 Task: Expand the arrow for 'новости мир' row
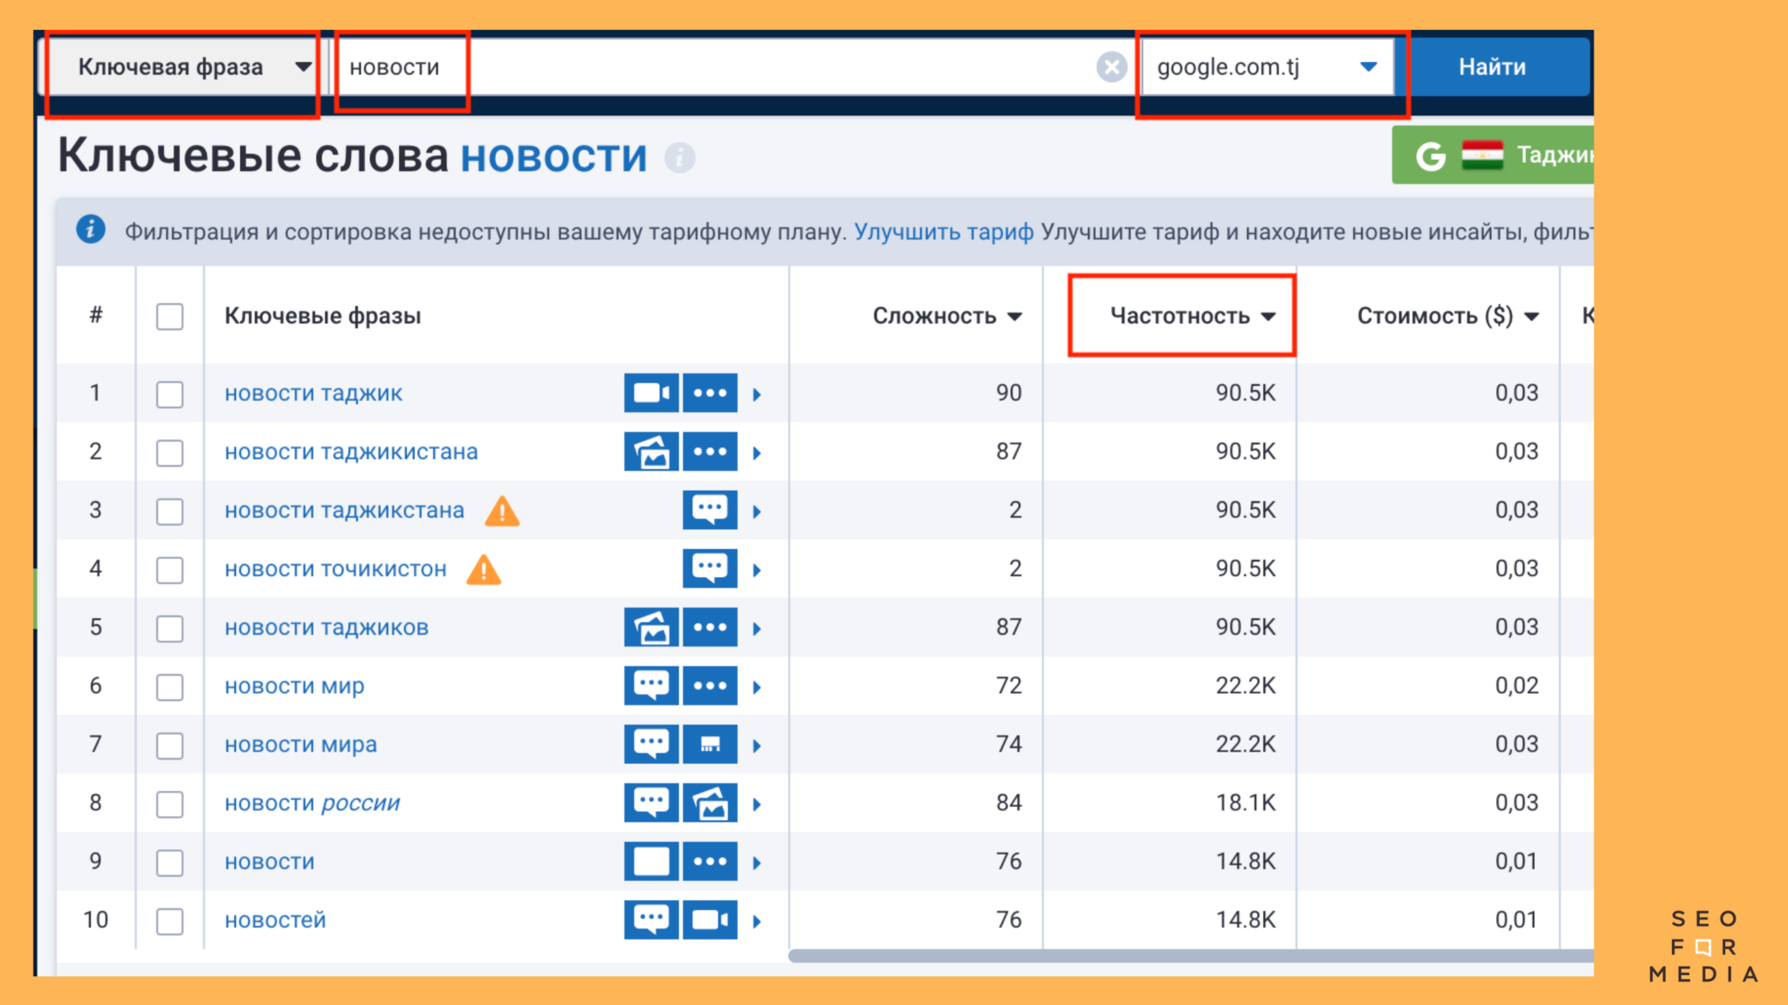(757, 687)
